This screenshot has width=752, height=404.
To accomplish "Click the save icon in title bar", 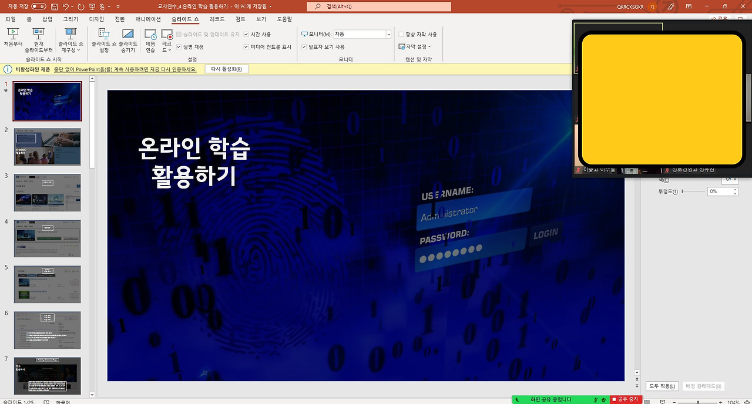I will [x=54, y=6].
